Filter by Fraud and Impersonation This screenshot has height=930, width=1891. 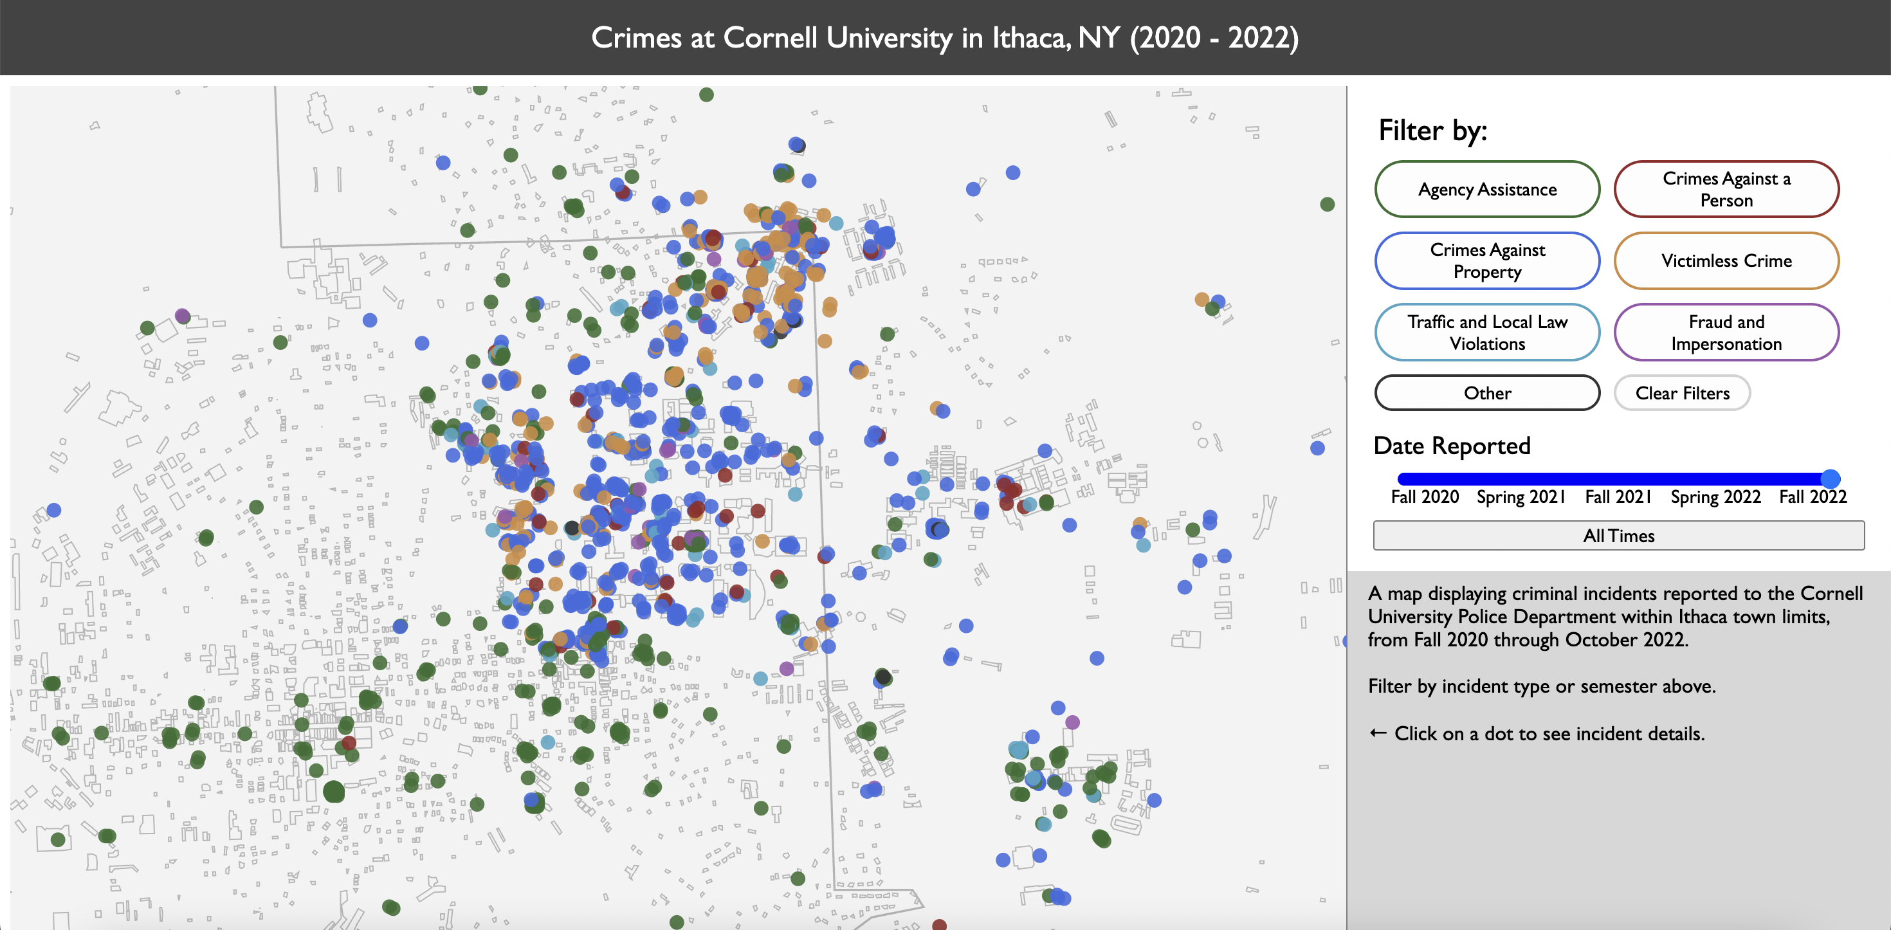pyautogui.click(x=1726, y=333)
